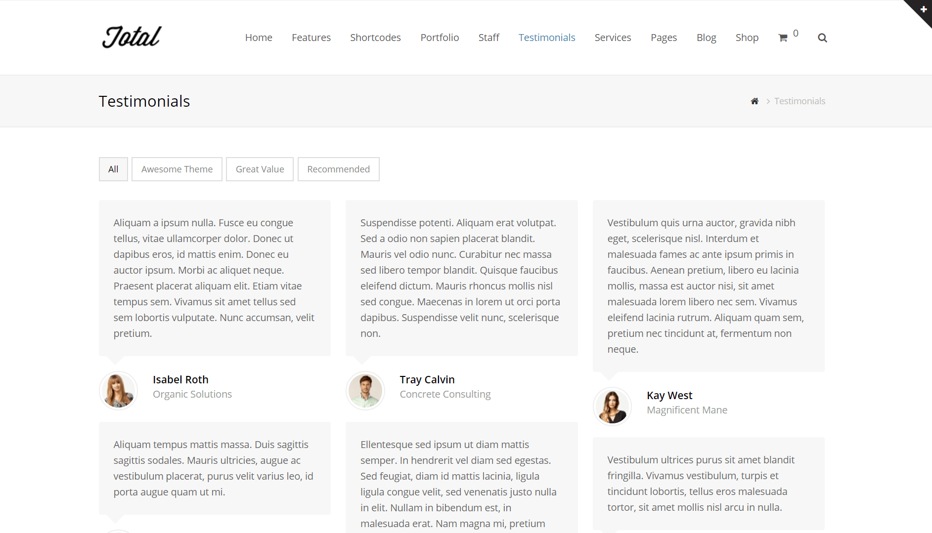Go to the Portfolio page
Viewport: 932px width, 533px height.
click(x=440, y=38)
